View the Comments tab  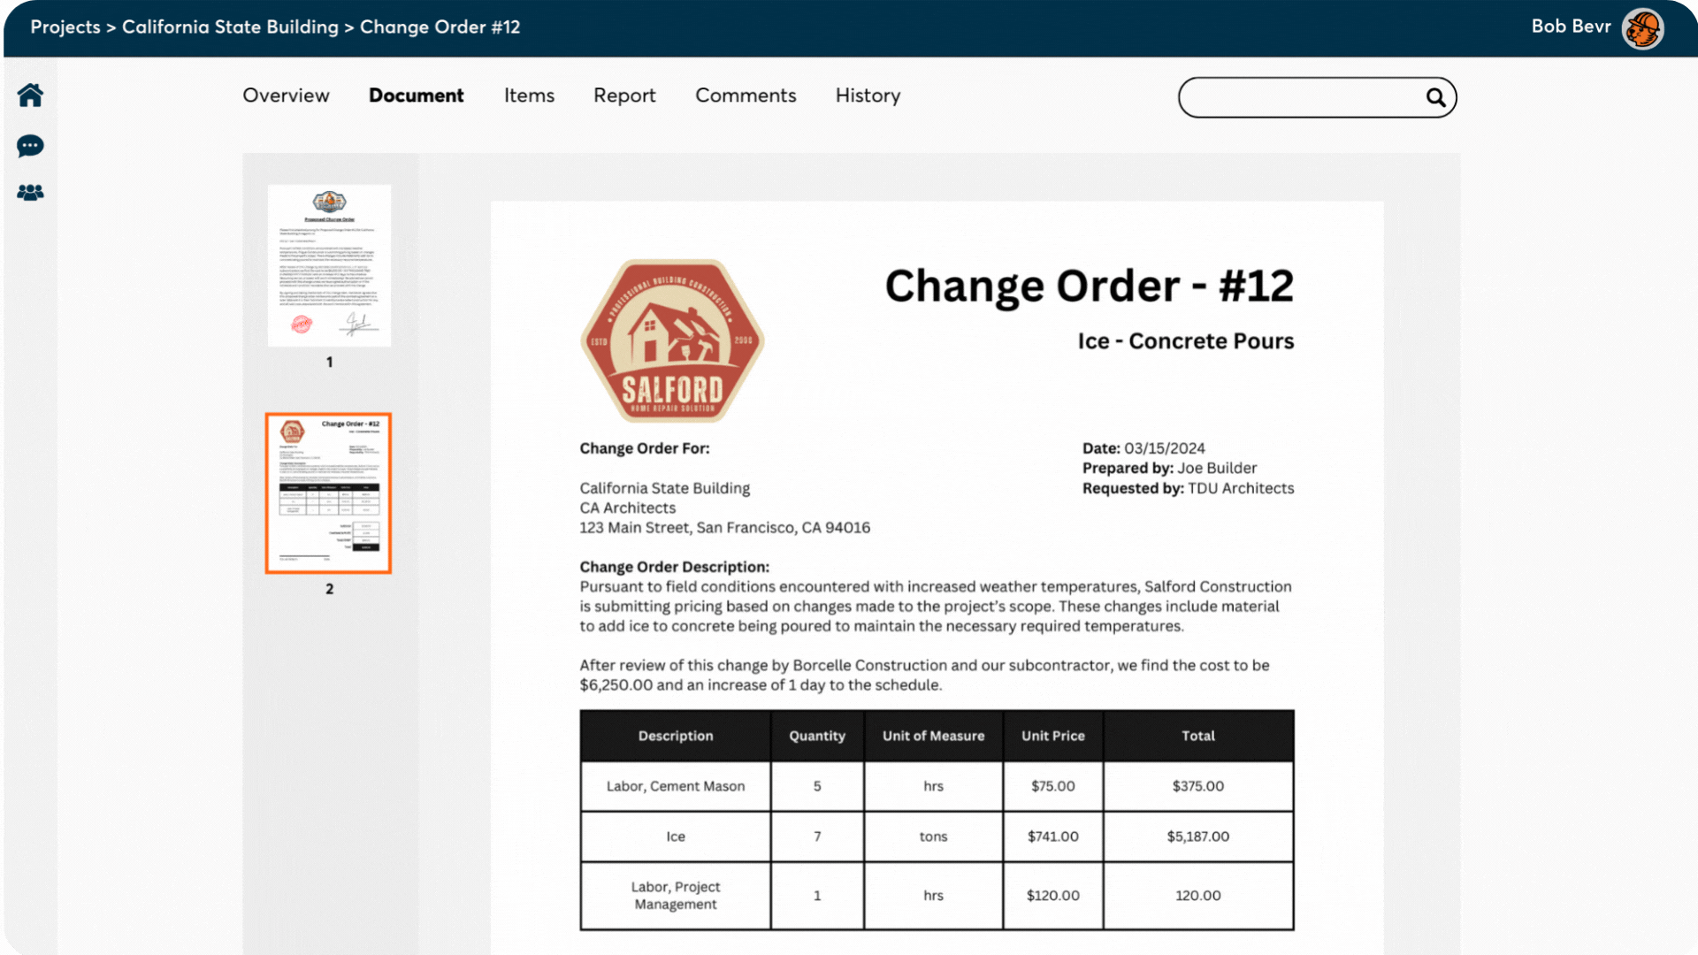[746, 95]
